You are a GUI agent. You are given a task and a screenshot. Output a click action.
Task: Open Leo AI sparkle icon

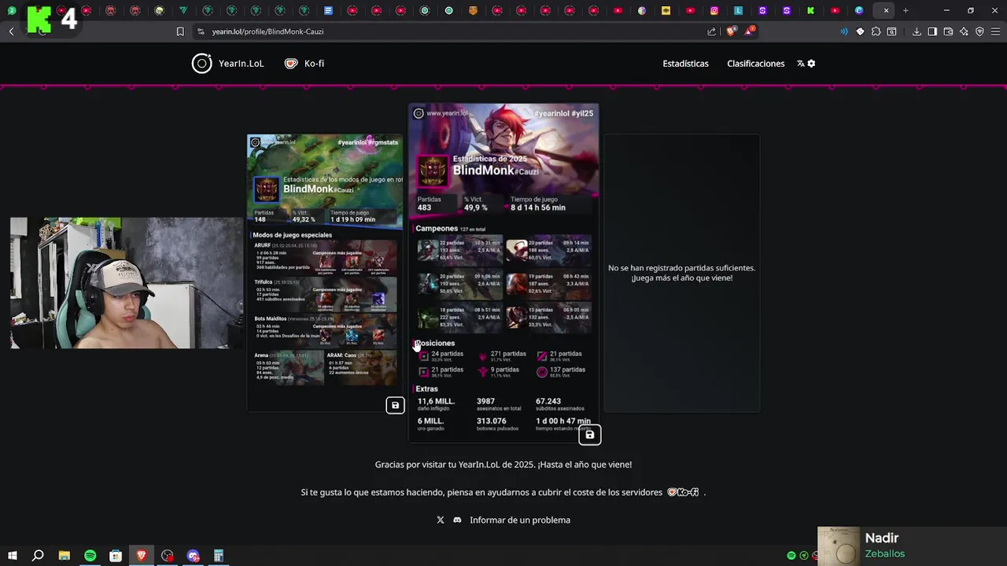pyautogui.click(x=964, y=31)
